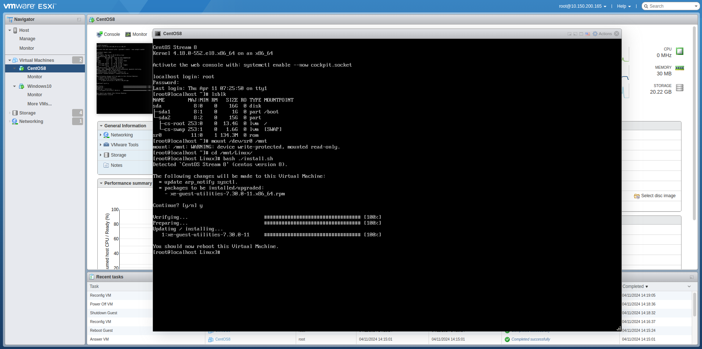Minimize the Recent tasks panel

pyautogui.click(x=692, y=277)
